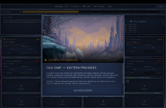Sell Structural Alloys
This screenshot has height=108, width=166.
point(153,47)
